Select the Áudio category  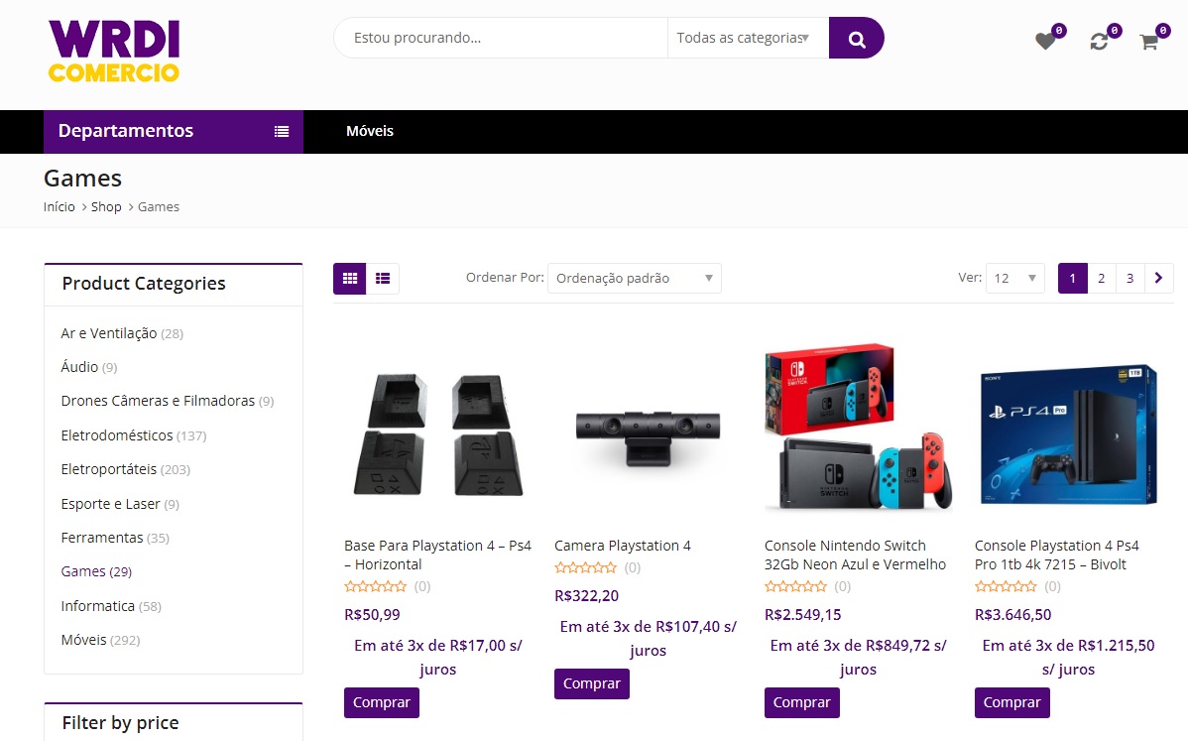click(x=79, y=367)
